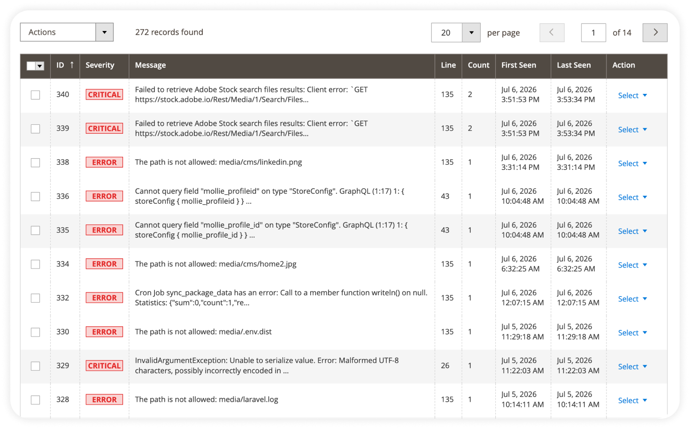Click the InvalidArgumentException Malformed UTF-8 message
This screenshot has height=429, width=690.
pos(267,366)
